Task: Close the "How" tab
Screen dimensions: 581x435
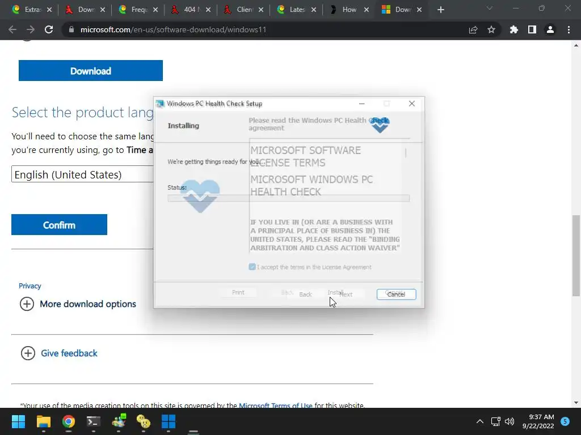Action: click(x=367, y=10)
